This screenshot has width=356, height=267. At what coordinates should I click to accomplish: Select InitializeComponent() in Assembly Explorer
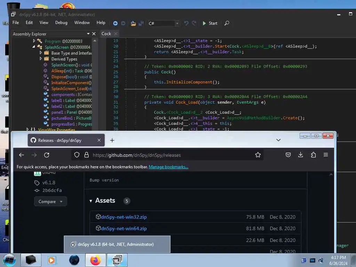[x=71, y=83]
